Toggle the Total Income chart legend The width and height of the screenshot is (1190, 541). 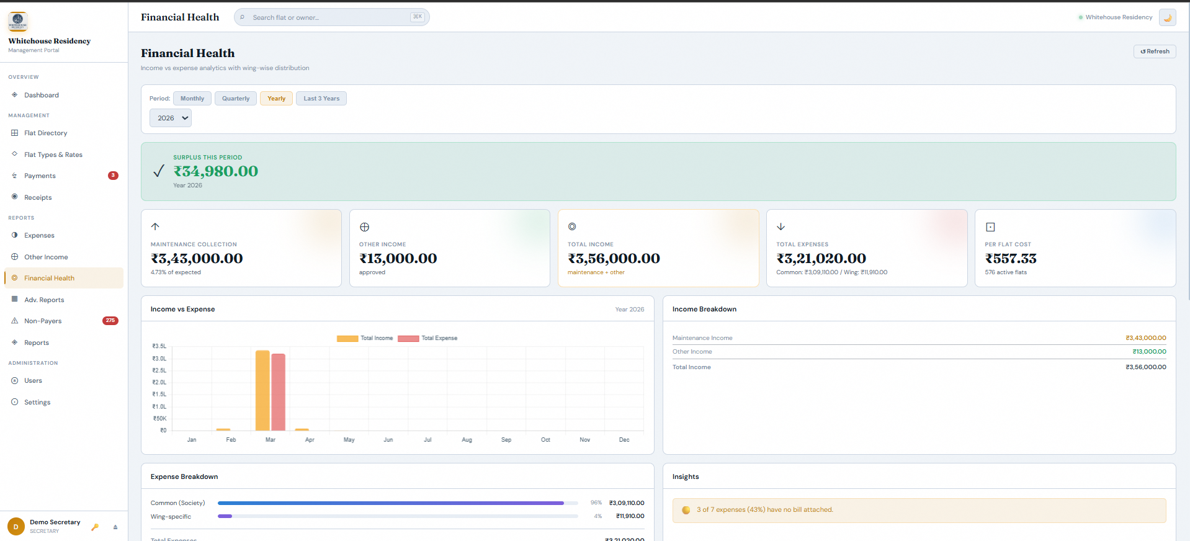(365, 338)
